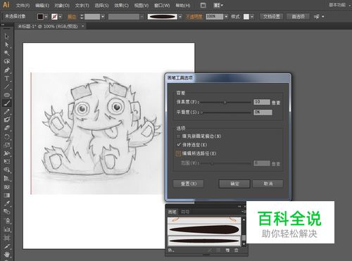Screen dimensions: 352x261
Task: Close the 未标题-1 document tab
Action: tap(82, 26)
